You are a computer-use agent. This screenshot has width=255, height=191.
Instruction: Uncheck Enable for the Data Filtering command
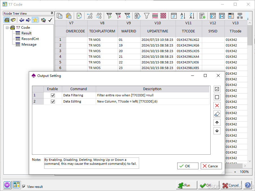(x=53, y=95)
